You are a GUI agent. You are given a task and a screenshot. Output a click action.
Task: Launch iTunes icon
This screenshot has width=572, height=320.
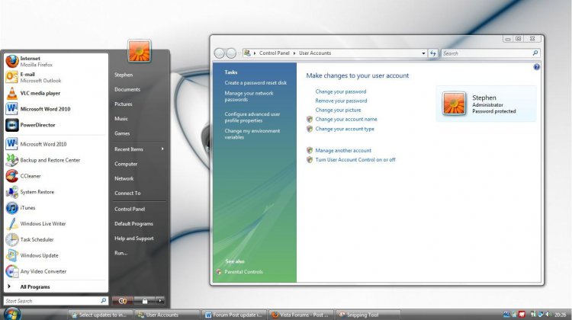click(12, 208)
